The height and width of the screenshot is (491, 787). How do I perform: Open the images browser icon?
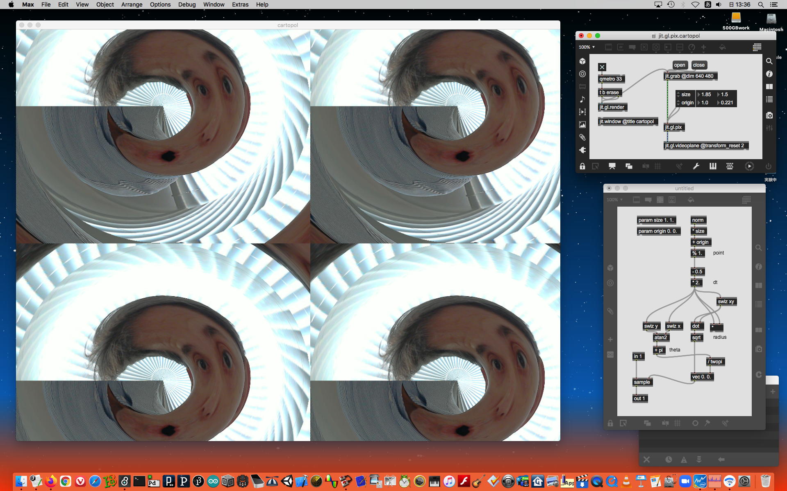[x=582, y=125]
